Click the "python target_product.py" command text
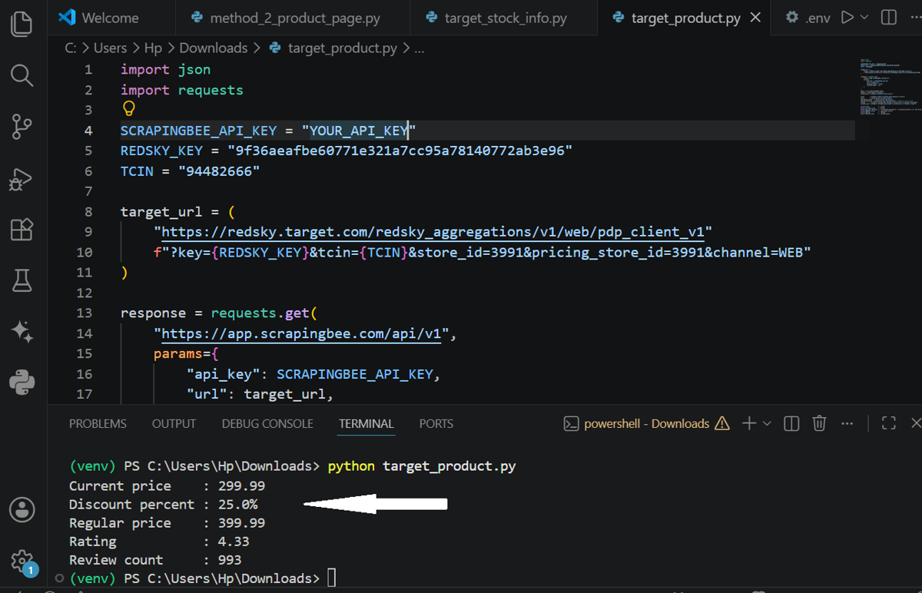 pyautogui.click(x=422, y=466)
